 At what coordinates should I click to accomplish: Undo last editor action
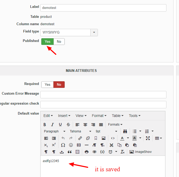pyautogui.click(x=63, y=138)
